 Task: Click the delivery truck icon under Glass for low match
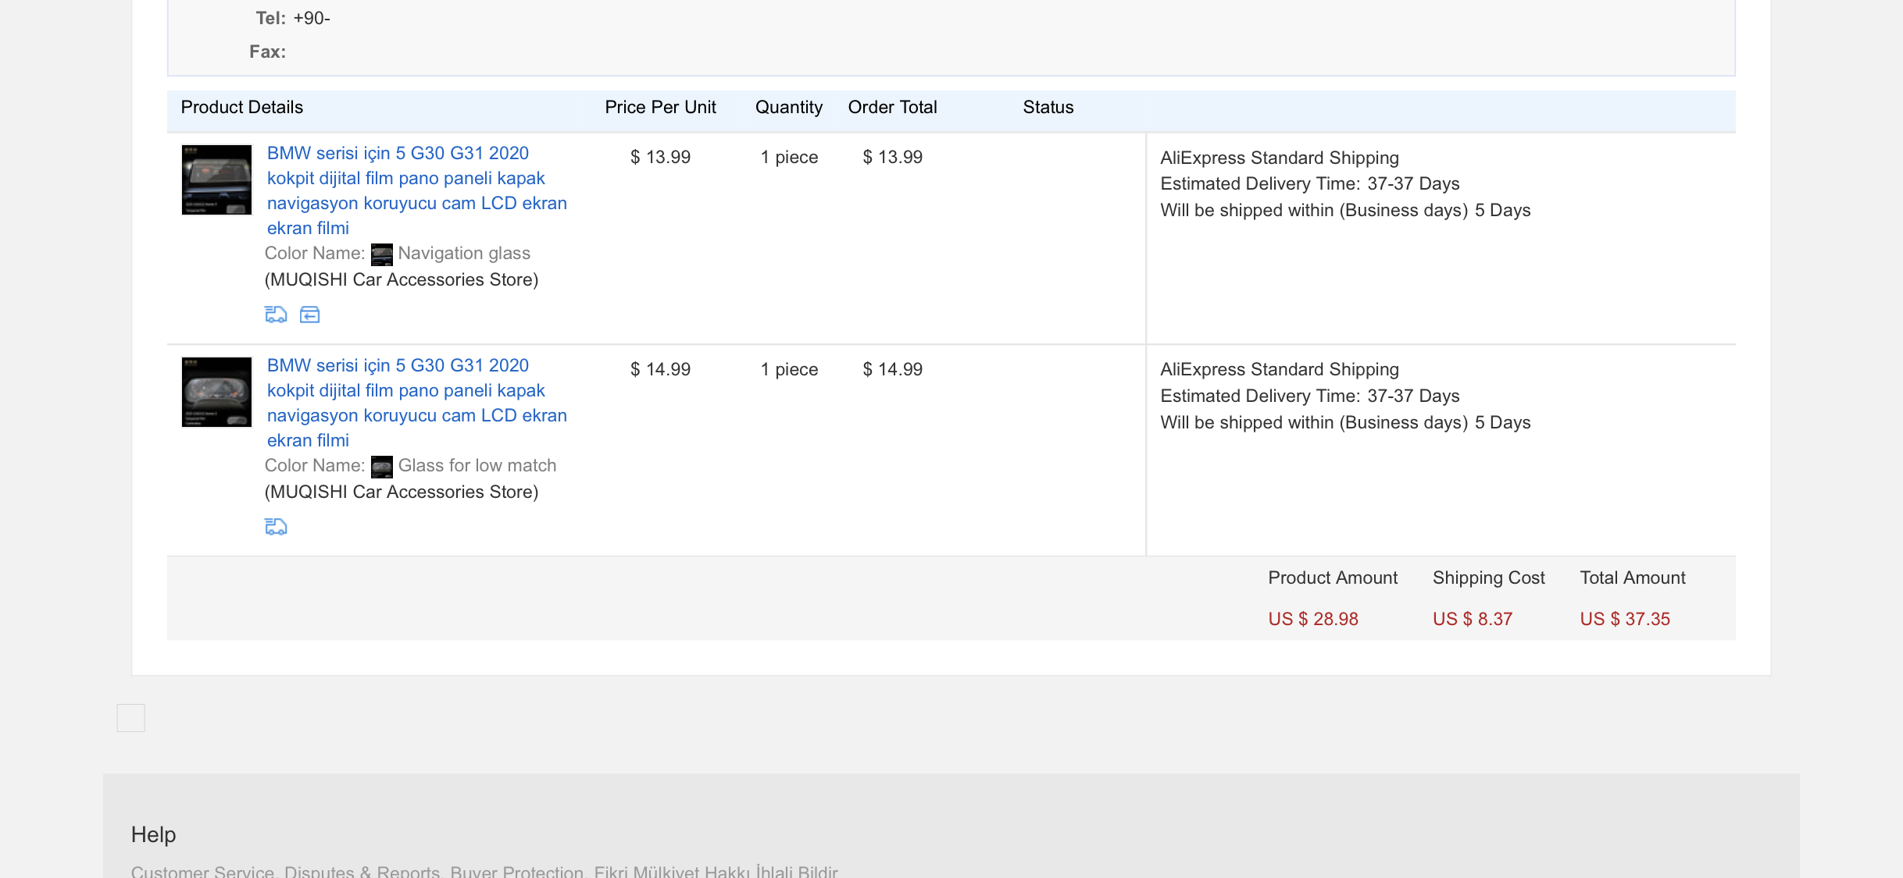point(276,527)
